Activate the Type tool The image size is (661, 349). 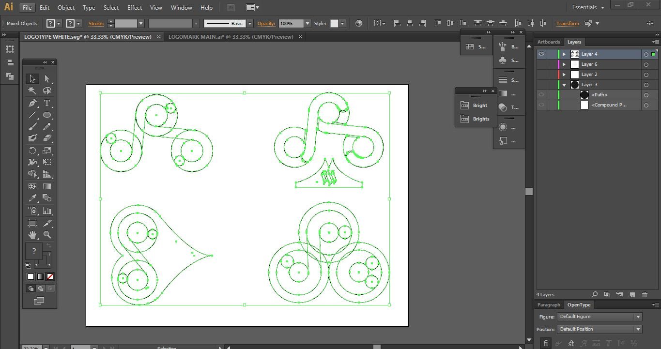[x=47, y=103]
